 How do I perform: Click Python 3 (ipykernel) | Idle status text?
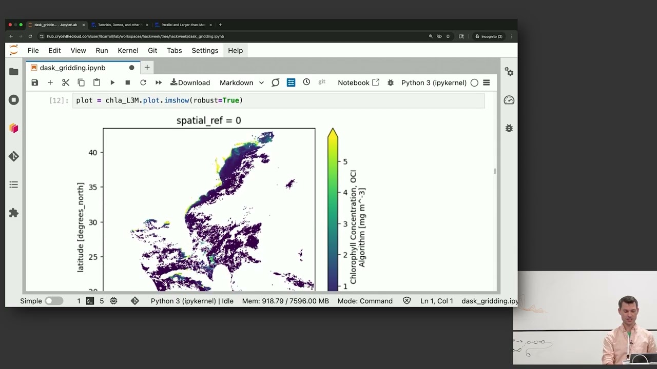click(x=192, y=301)
